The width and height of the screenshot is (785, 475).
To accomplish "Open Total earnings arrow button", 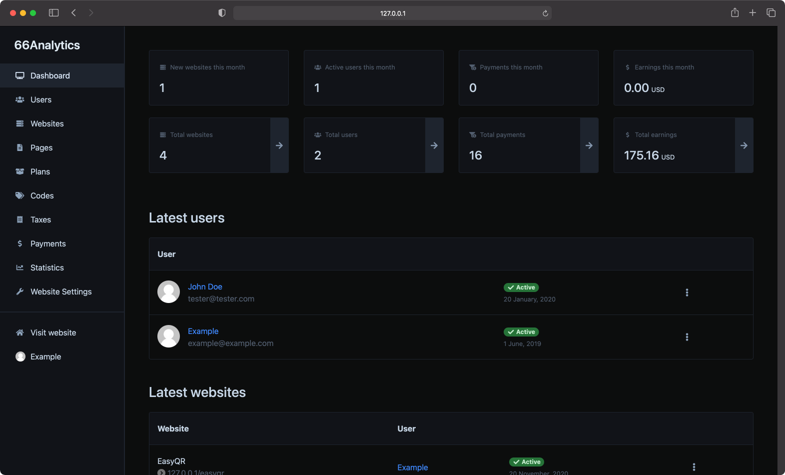I will click(x=744, y=145).
